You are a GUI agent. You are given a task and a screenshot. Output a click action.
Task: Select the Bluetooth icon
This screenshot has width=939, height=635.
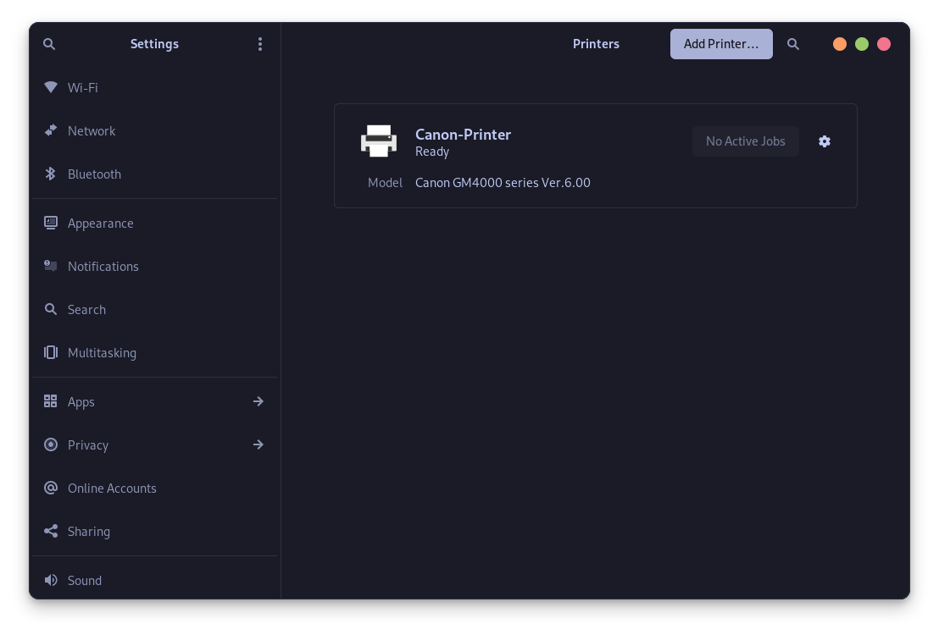(50, 174)
